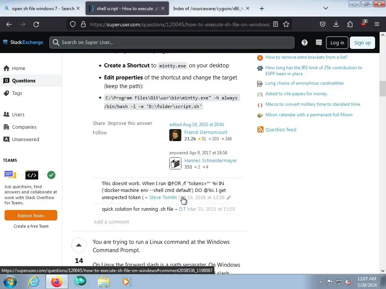Open Unanswered in the left sidebar

click(31, 139)
